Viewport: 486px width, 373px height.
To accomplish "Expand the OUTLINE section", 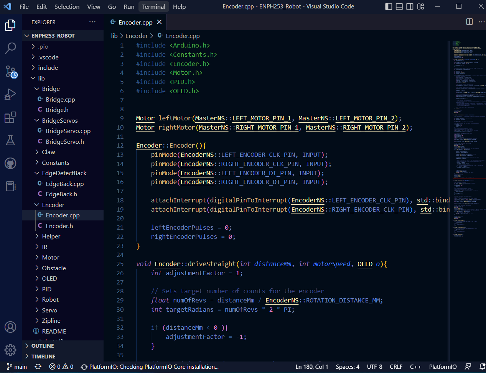I will (42, 345).
